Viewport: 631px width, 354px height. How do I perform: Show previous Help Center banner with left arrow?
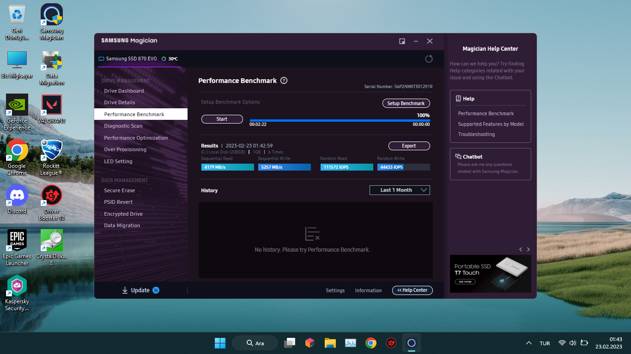tap(521, 249)
